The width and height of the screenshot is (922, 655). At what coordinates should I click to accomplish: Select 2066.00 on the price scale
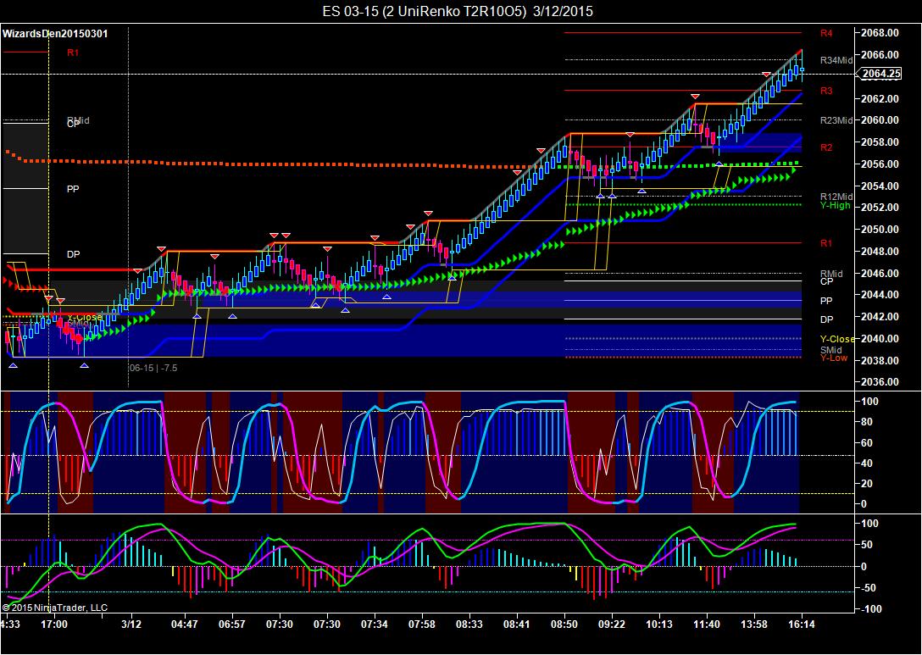[880, 55]
